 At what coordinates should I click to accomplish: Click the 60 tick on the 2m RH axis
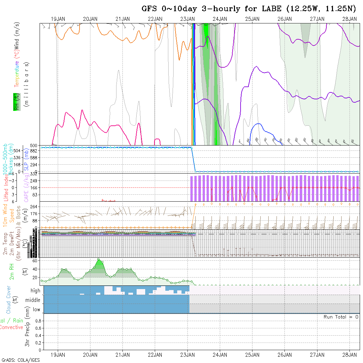click(35, 261)
